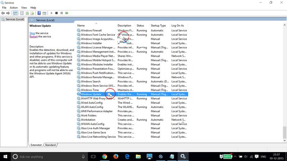Sort by the Log On As column header
Viewport: 287px width, 161px height.
coord(179,25)
